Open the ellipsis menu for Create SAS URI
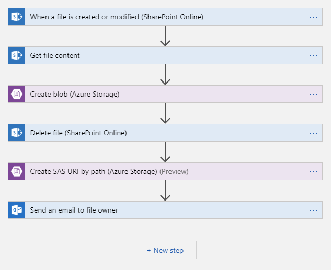 click(313, 172)
